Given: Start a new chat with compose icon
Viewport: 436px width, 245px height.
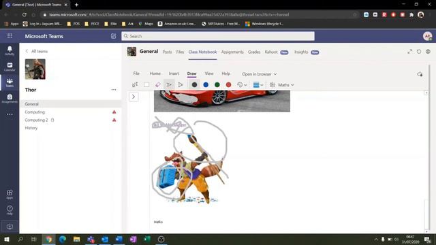Looking at the screenshot, I should click(x=114, y=36).
